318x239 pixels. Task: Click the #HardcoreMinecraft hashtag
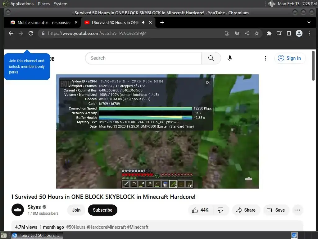106,227
